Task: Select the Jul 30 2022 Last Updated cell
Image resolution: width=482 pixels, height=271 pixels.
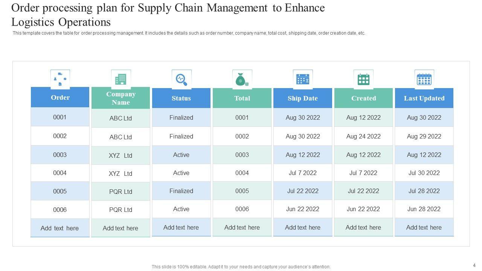Action: coord(424,173)
